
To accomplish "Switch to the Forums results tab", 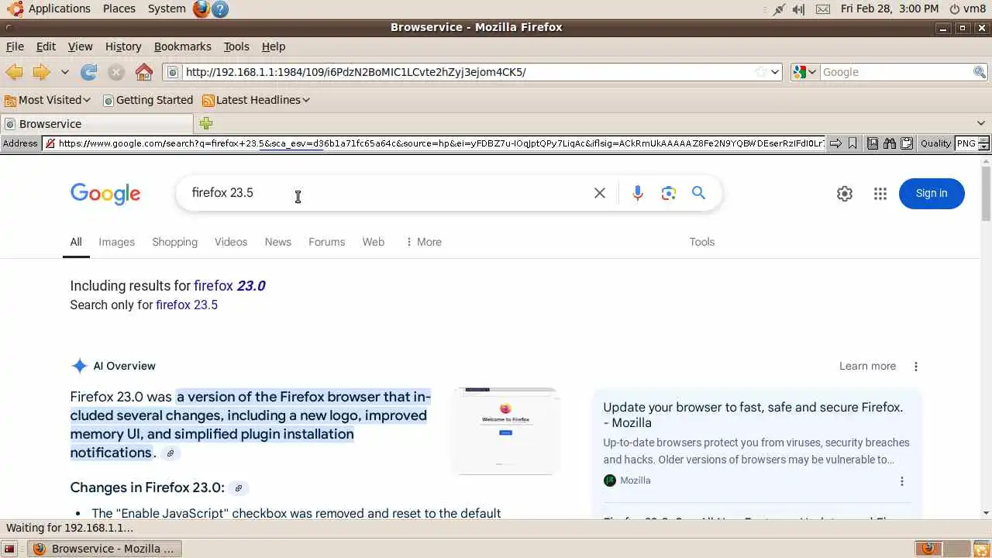I will click(x=326, y=242).
